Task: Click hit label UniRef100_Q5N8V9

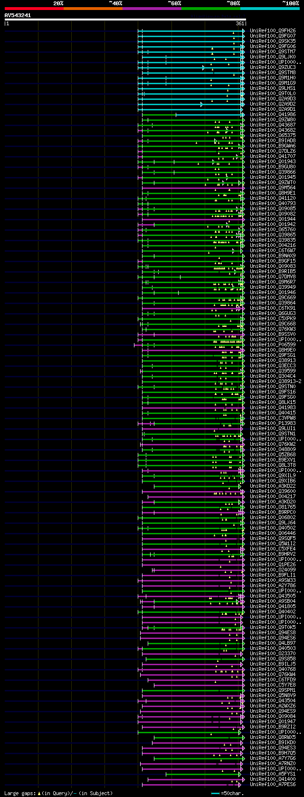Action: (273, 695)
